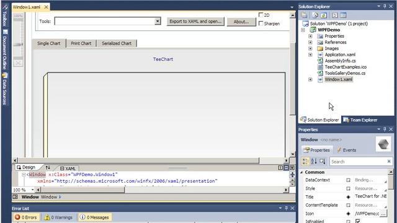Click the tag navigator icon beside Window breadcrumb
Image resolution: width=397 pixels, height=223 pixels.
(15, 197)
